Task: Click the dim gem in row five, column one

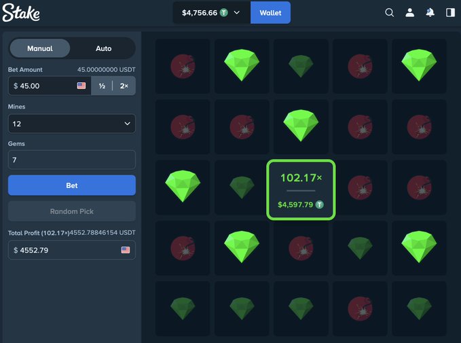Action: (x=183, y=308)
